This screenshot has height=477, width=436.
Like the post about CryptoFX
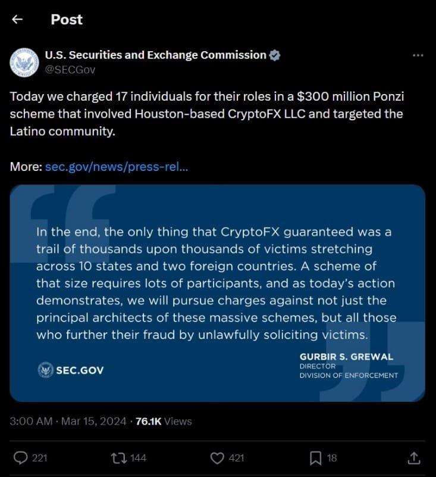[x=218, y=458]
